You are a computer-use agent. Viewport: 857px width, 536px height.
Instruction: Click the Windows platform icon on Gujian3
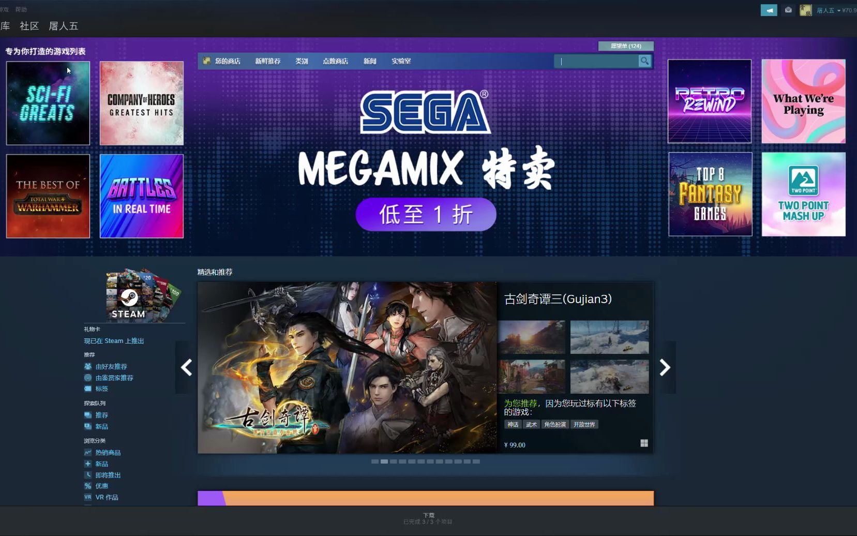tap(644, 443)
